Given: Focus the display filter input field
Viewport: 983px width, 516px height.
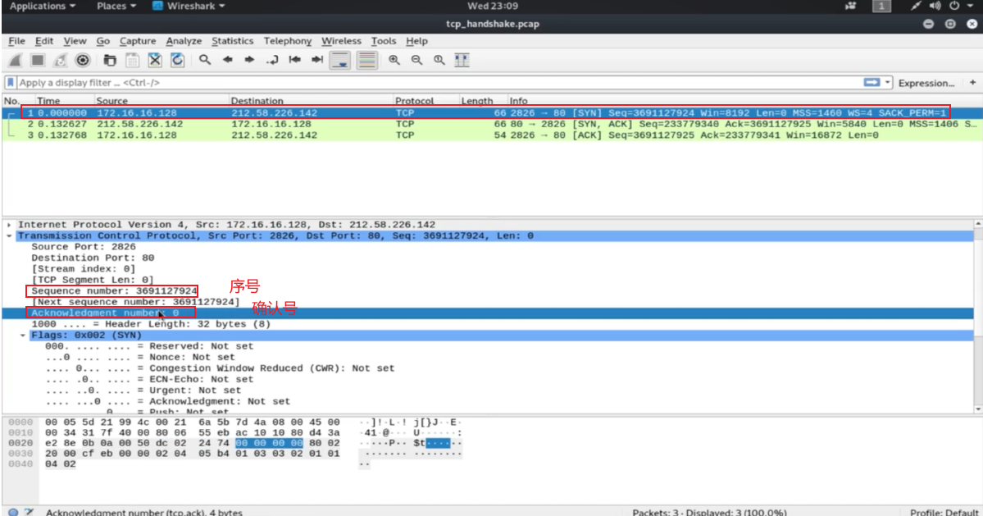Looking at the screenshot, I should point(439,83).
